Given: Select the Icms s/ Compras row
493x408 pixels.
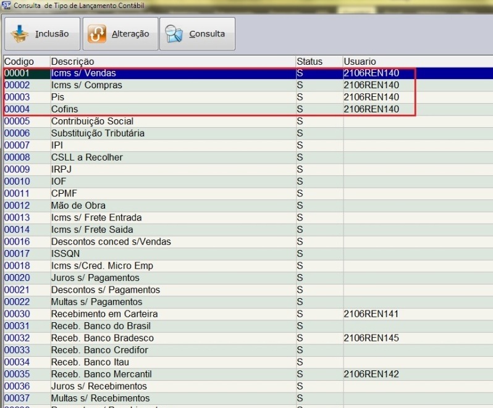Looking at the screenshot, I should tap(86, 85).
